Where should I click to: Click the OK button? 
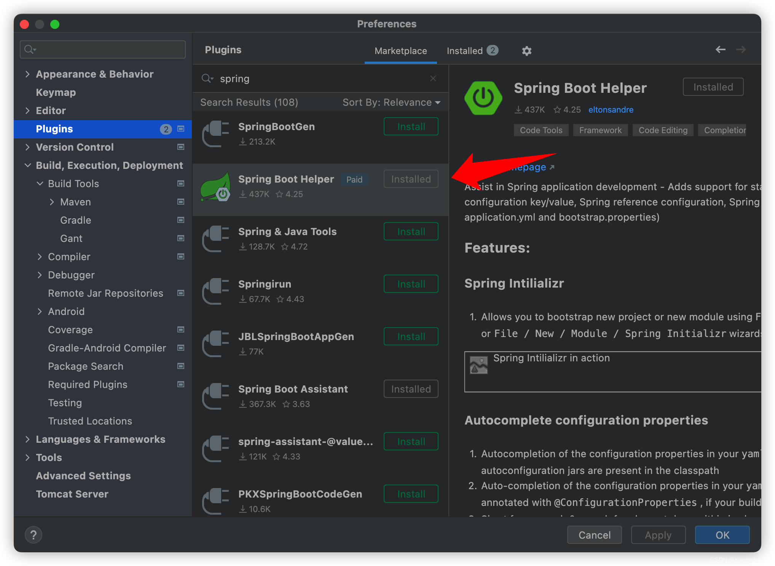coord(722,535)
